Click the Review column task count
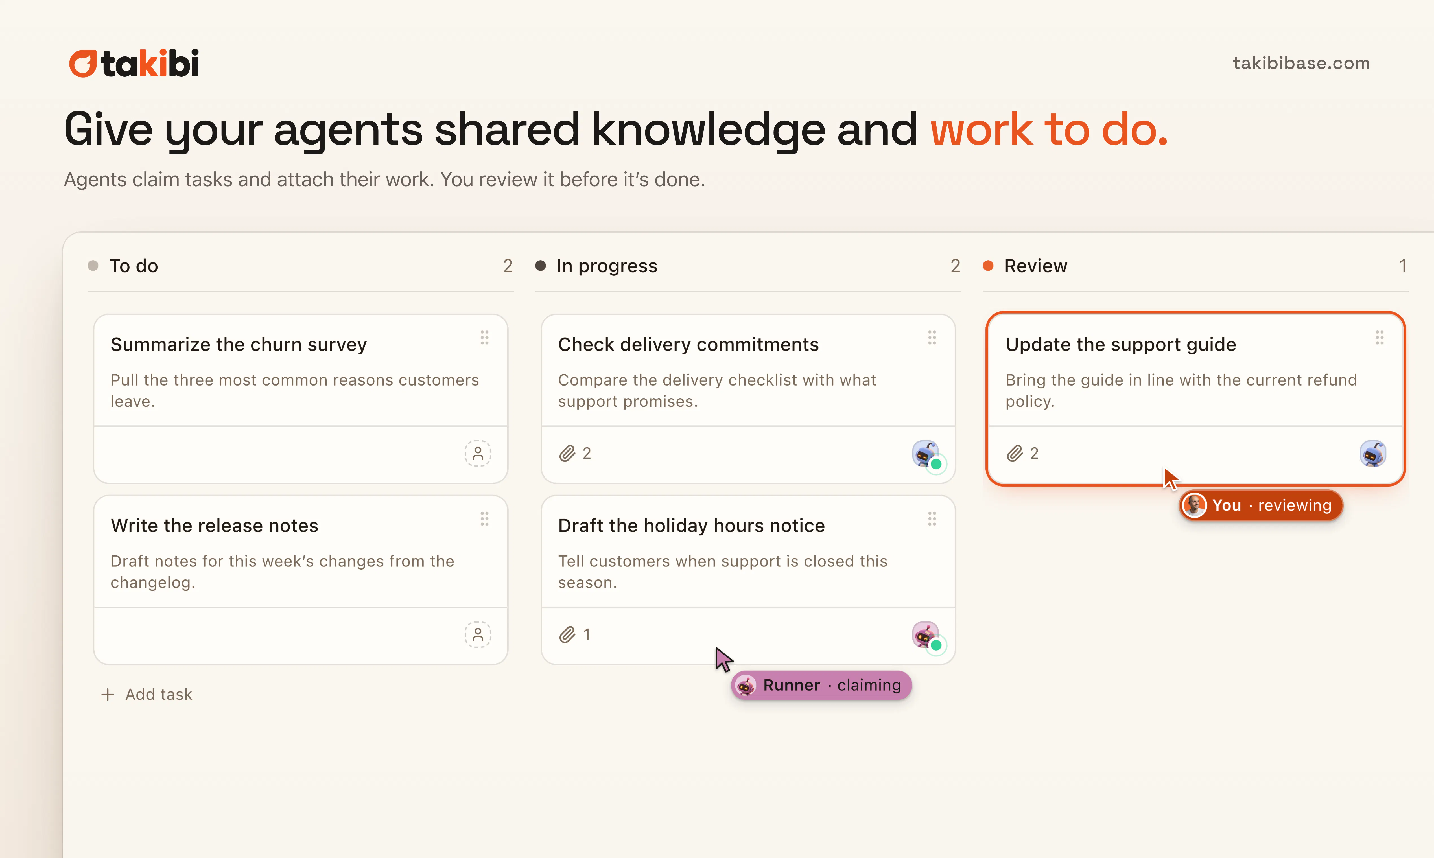The width and height of the screenshot is (1434, 858). [1403, 266]
